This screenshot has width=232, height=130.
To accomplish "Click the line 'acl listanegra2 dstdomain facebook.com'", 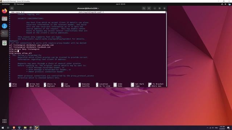I will click(x=30, y=47).
